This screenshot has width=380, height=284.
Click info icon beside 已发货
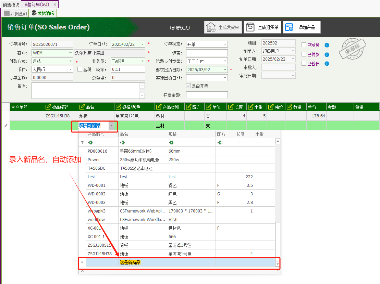327,45
